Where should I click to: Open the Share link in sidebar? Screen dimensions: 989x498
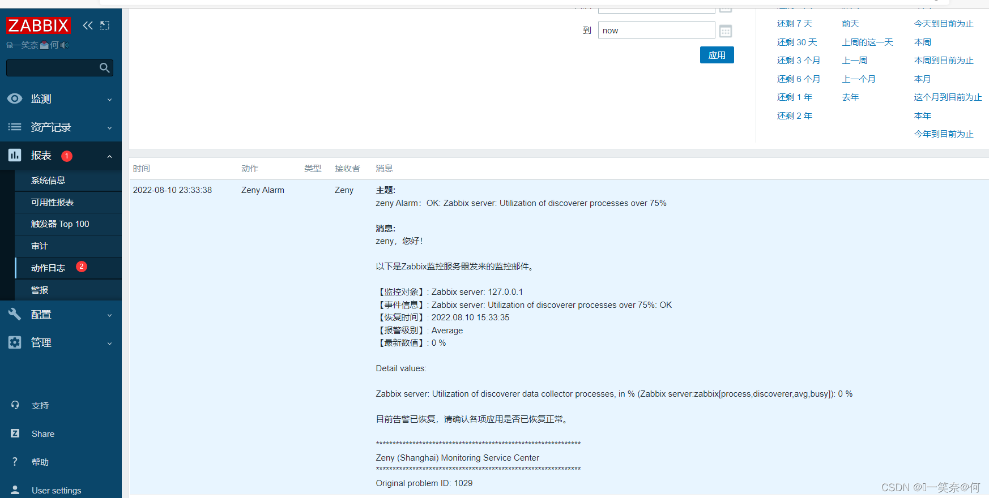[x=43, y=434]
